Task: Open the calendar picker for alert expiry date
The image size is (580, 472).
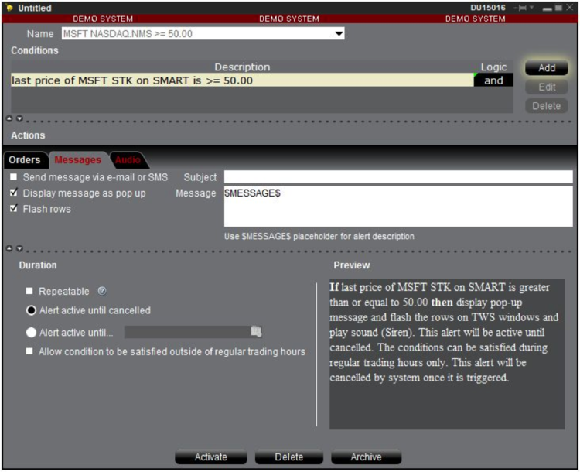Action: click(256, 331)
